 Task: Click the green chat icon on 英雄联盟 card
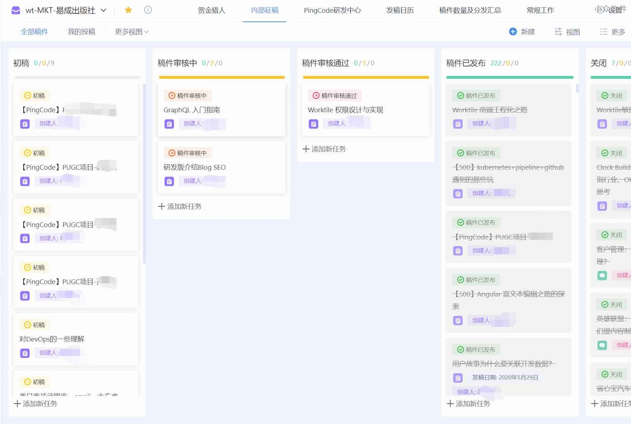tap(602, 345)
